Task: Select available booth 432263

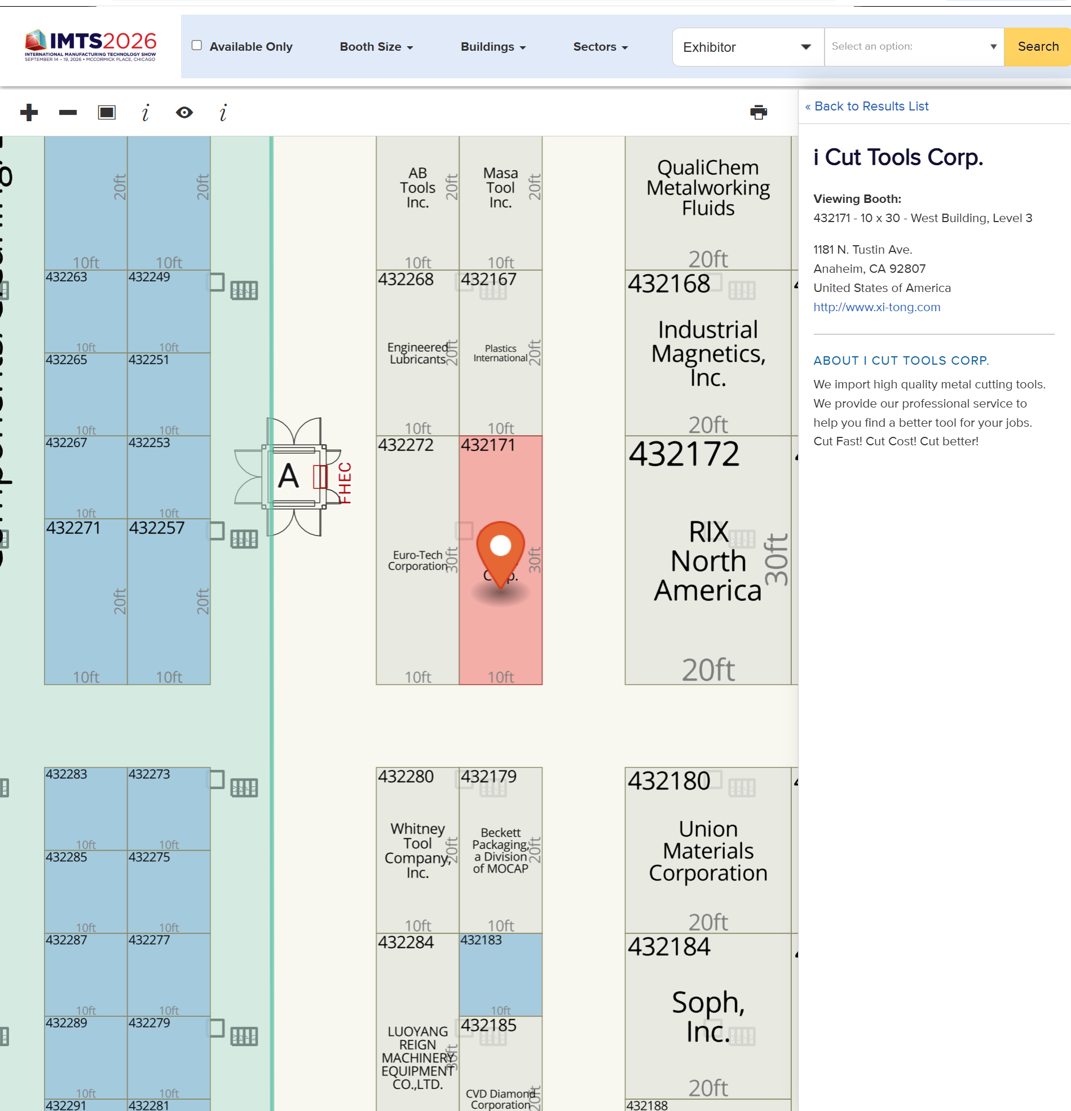Action: pyautogui.click(x=86, y=312)
